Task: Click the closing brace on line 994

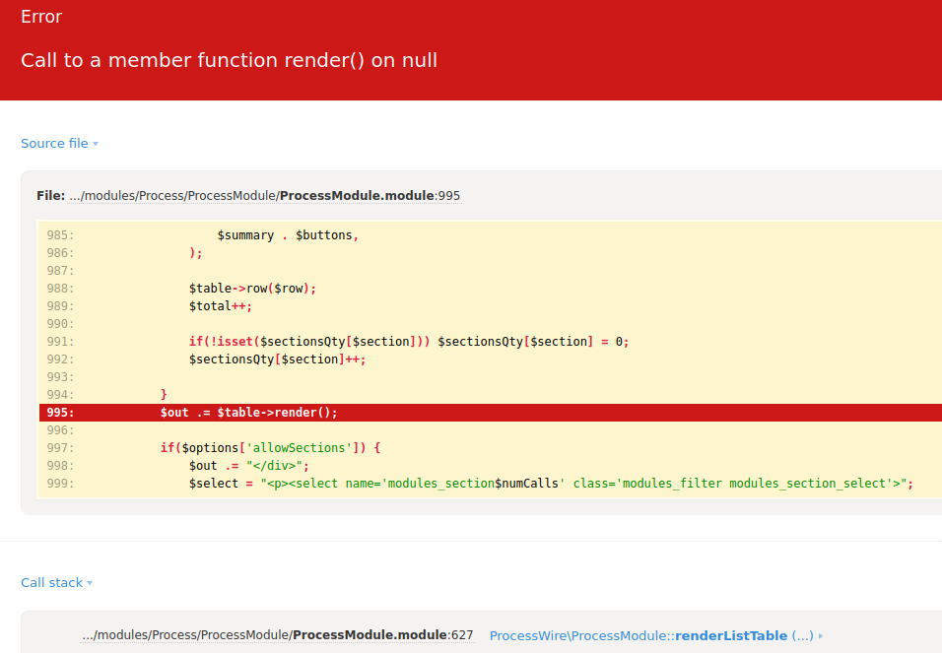Action: click(164, 395)
